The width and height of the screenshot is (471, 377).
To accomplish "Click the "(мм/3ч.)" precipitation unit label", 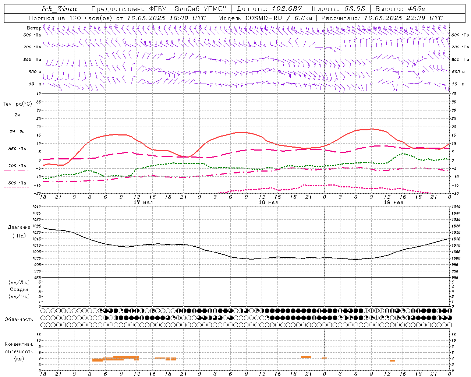I will pyautogui.click(x=19, y=283).
